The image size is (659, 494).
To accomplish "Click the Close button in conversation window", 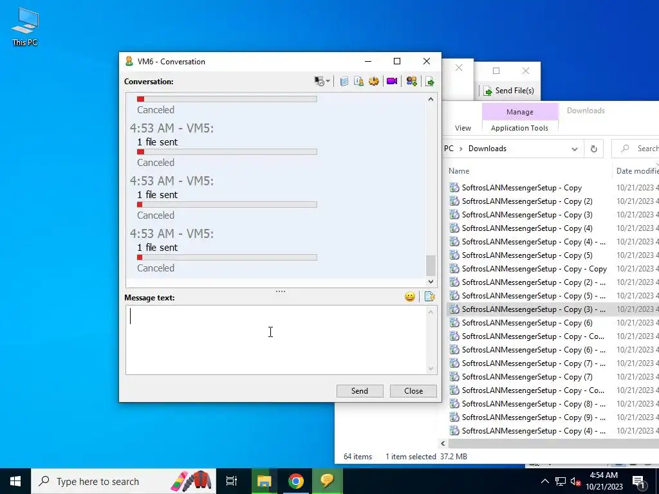I will coord(413,390).
